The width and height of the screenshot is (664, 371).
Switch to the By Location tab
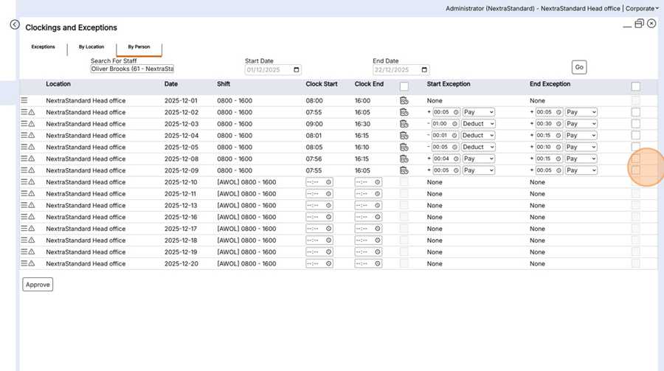(91, 46)
